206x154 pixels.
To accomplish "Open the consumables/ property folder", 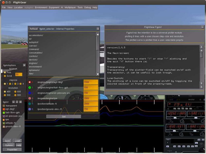I will [36, 53].
